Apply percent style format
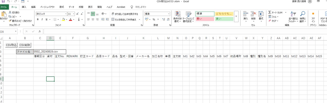The height and width of the screenshot is (103, 327). coord(154,19)
